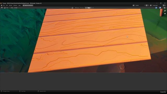Image resolution: width=167 pixels, height=94 pixels.
Task: Open the view layer browse dropdown
Action: (x=151, y=5)
